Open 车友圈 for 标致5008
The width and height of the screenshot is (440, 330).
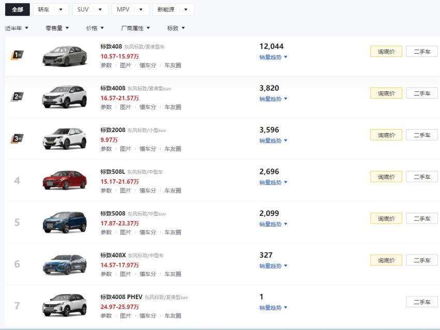pos(172,232)
